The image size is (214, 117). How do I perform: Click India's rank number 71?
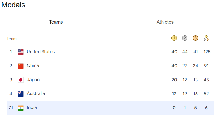pos(11,108)
